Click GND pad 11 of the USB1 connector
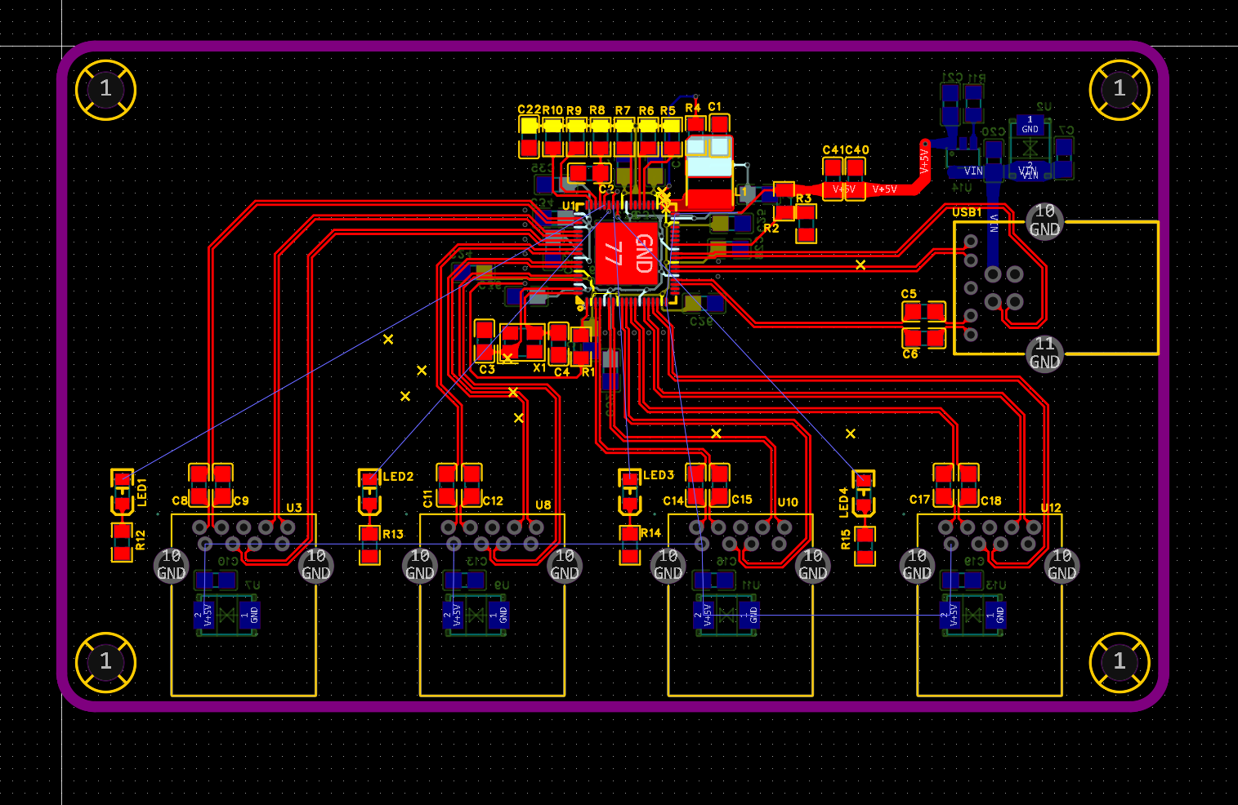Image resolution: width=1238 pixels, height=805 pixels. (x=1044, y=354)
